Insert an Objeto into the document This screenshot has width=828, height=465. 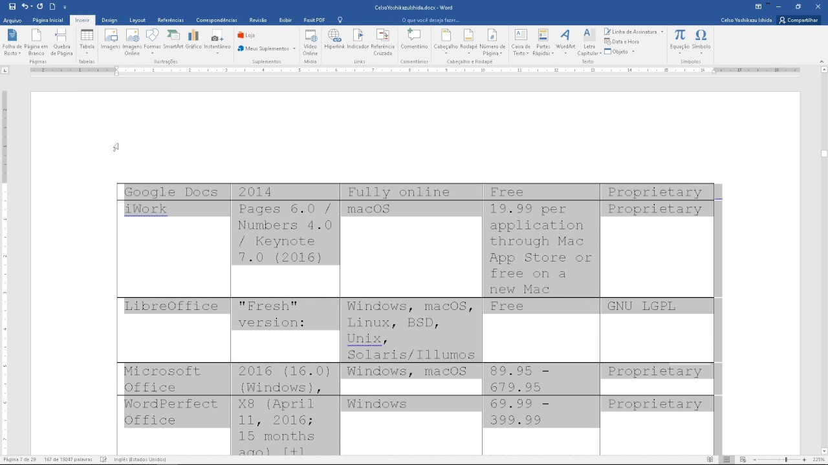pyautogui.click(x=619, y=51)
